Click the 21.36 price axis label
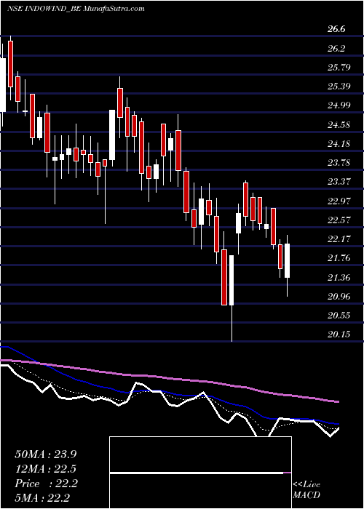This screenshot has height=509, width=364. (339, 277)
